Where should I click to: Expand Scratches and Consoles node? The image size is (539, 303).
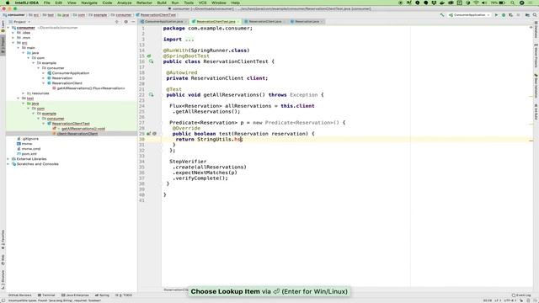coord(8,164)
